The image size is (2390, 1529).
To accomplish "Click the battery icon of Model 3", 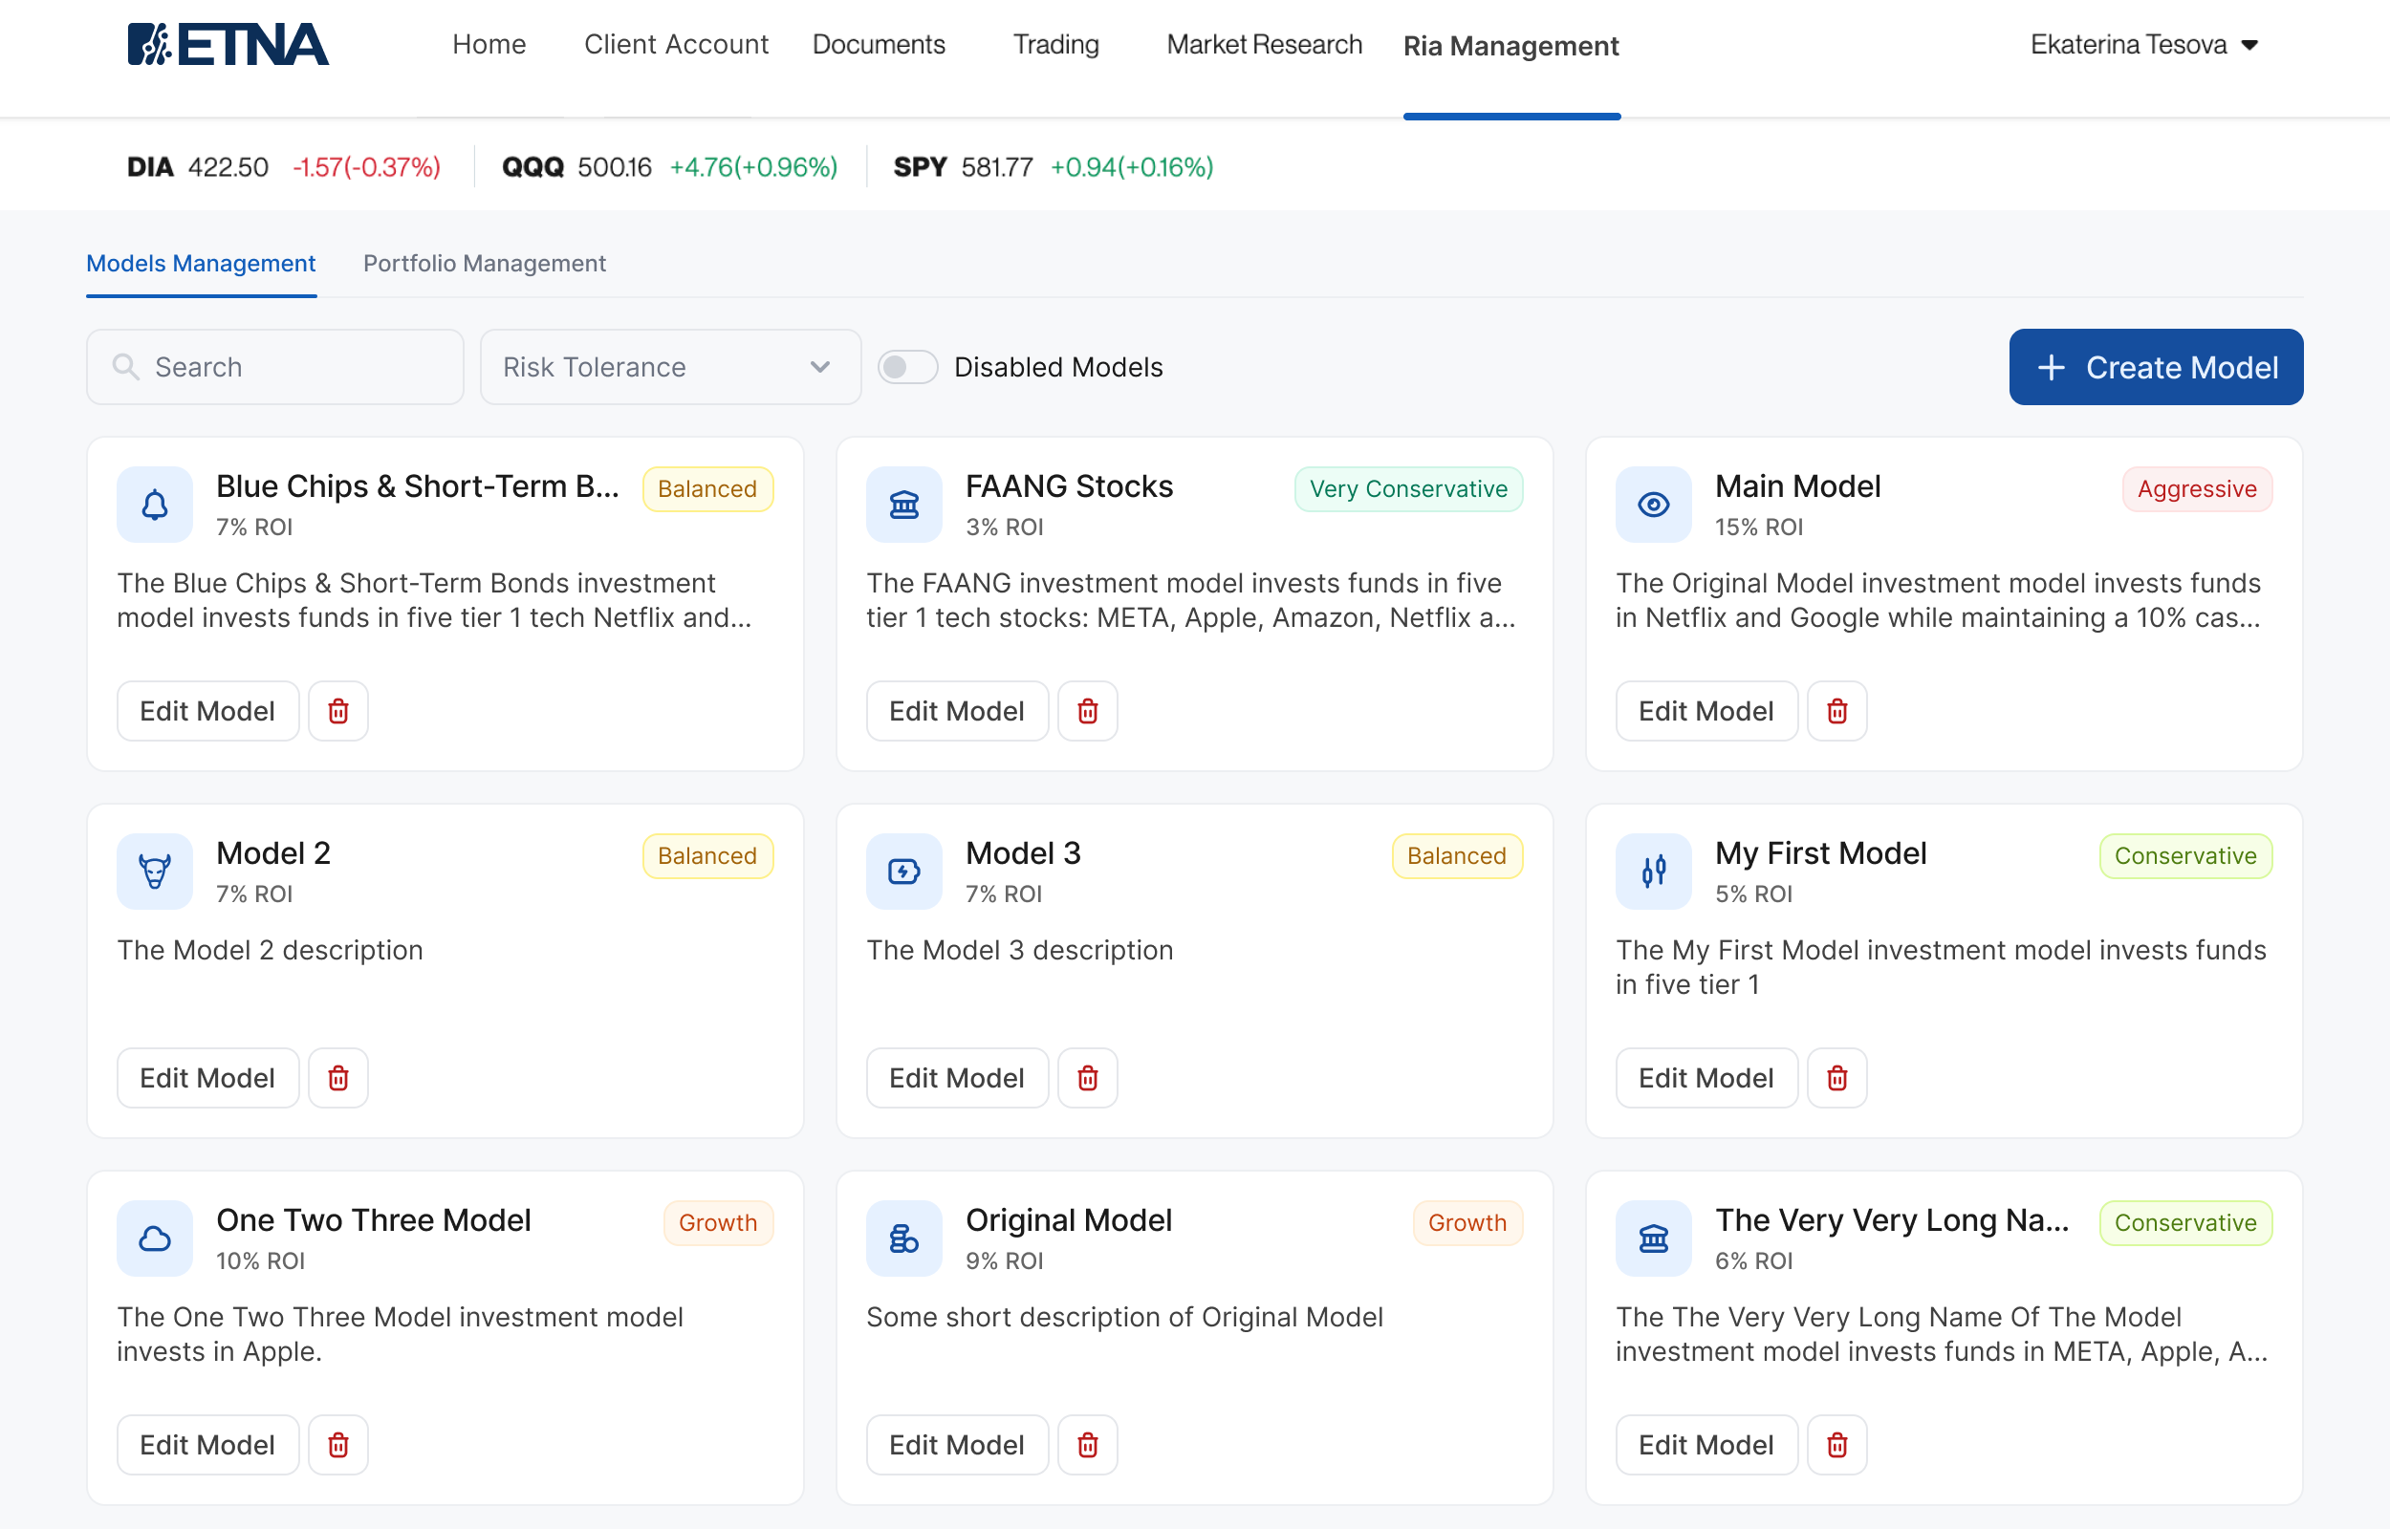I will point(903,871).
